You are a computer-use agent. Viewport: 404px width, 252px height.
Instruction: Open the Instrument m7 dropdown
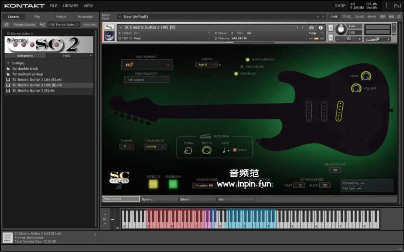point(147,65)
